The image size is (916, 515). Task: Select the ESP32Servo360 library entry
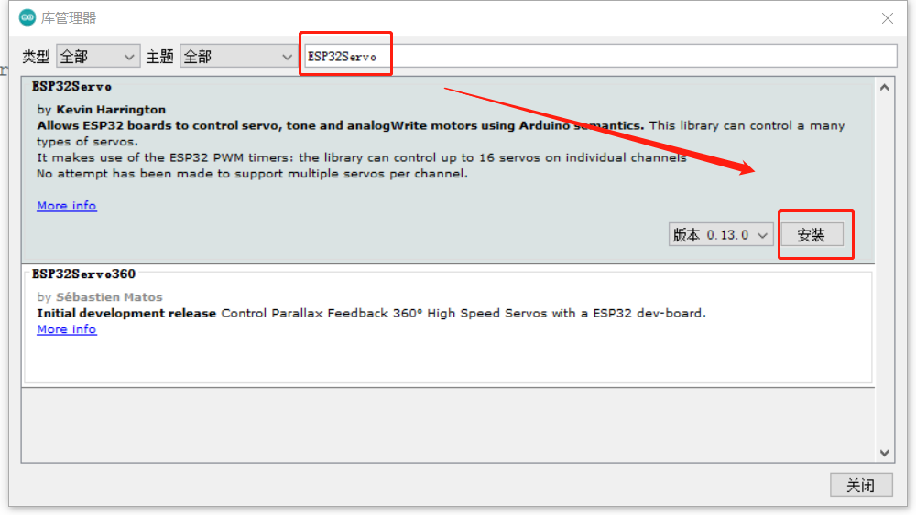[83, 274]
